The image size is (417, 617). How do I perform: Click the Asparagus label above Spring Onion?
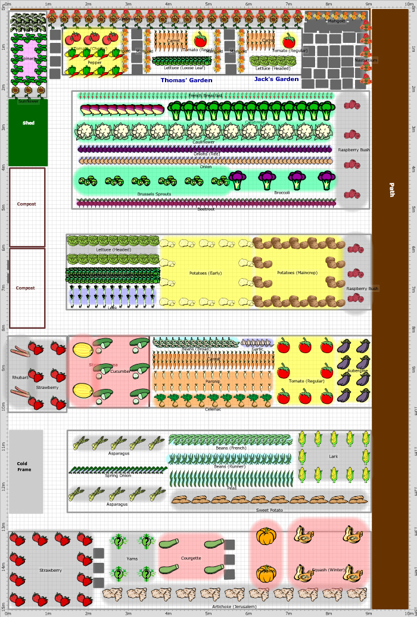pos(119,453)
